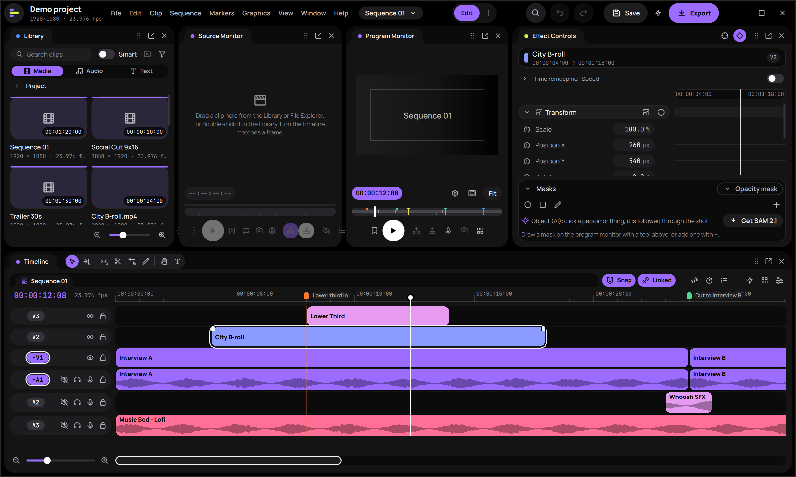Image resolution: width=796 pixels, height=477 pixels.
Task: Select the Ripple Edit tool
Action: tap(104, 262)
